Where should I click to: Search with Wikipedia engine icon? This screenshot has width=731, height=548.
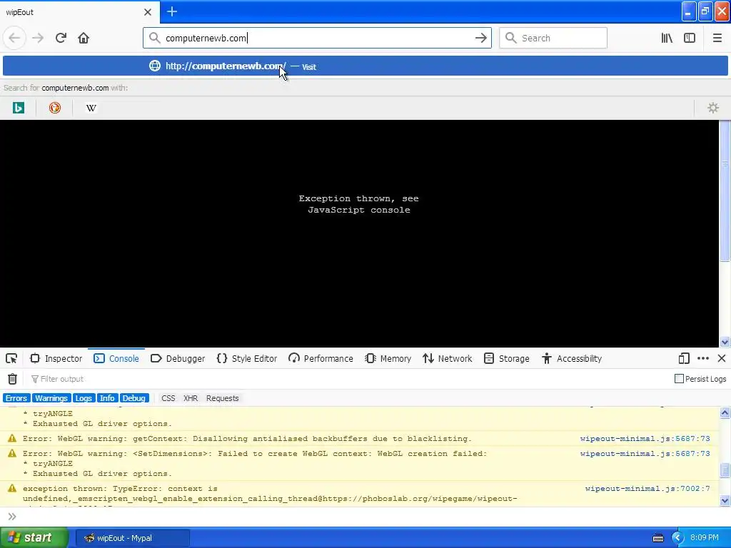(x=91, y=108)
